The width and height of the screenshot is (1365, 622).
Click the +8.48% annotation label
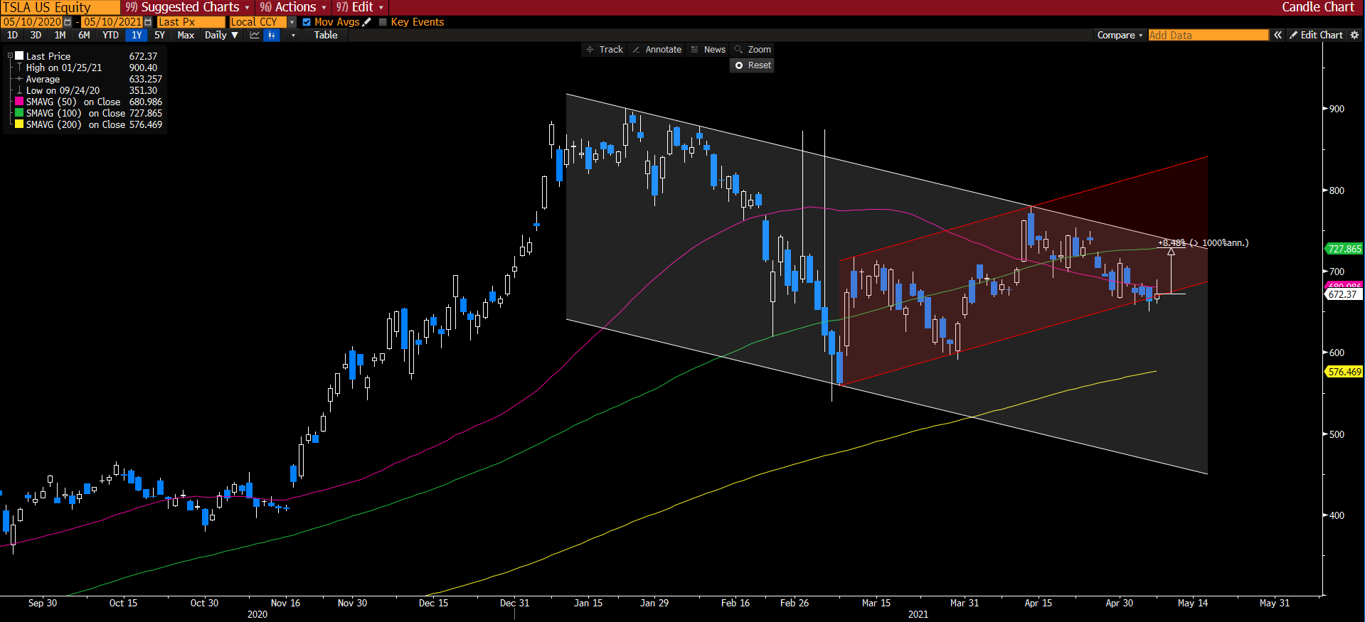click(x=1203, y=243)
